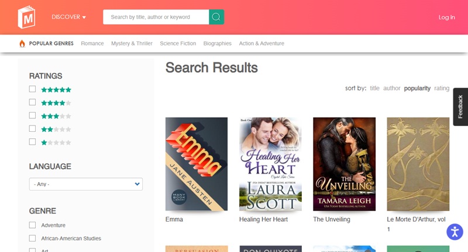
Task: Open the accessibility widget icon
Action: coord(455,232)
